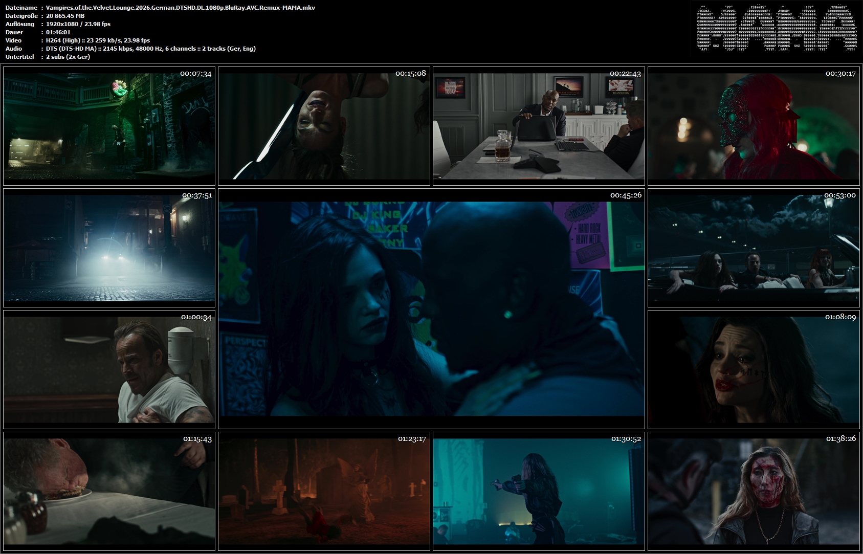Click the mkv filename text in header
The height and width of the screenshot is (554, 863).
click(181, 8)
